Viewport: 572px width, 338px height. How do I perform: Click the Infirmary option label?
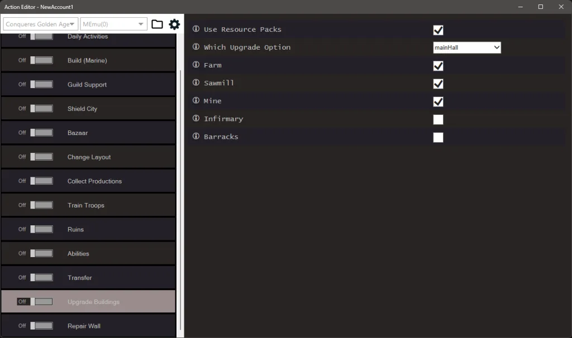tap(223, 119)
